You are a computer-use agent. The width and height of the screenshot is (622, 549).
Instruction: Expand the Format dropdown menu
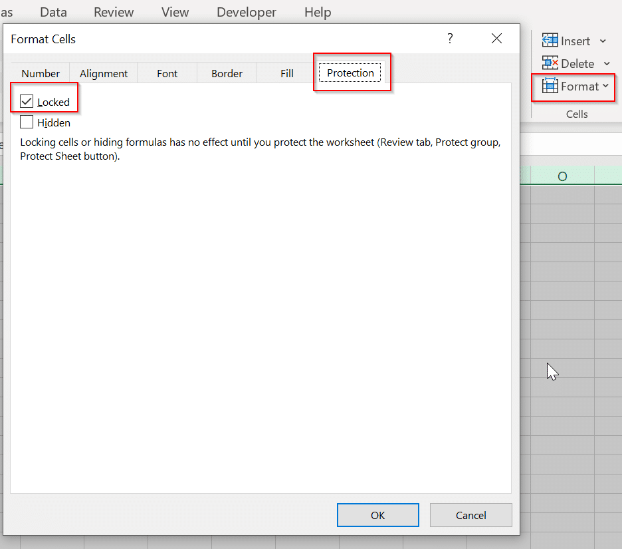pos(605,86)
